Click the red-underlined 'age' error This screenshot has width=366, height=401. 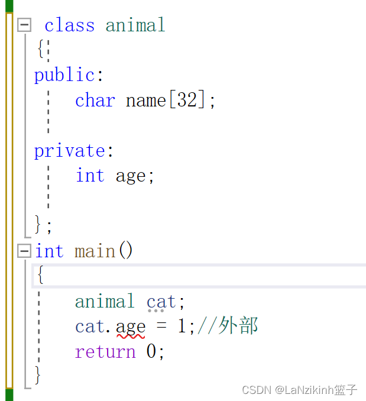coord(131,327)
